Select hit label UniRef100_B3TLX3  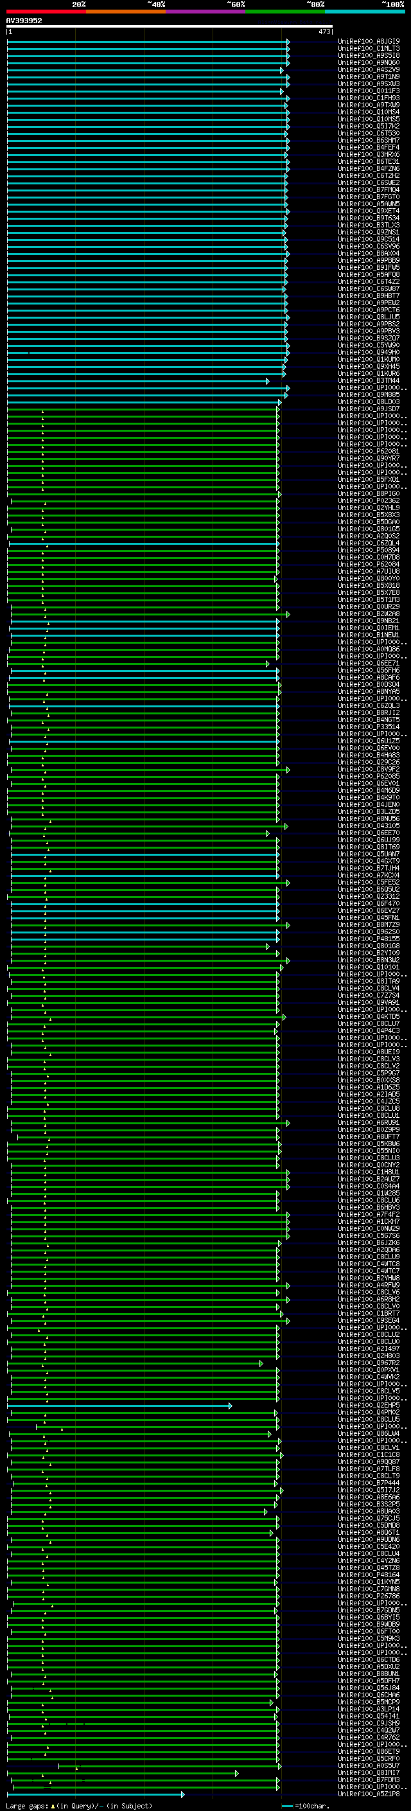[x=369, y=225]
